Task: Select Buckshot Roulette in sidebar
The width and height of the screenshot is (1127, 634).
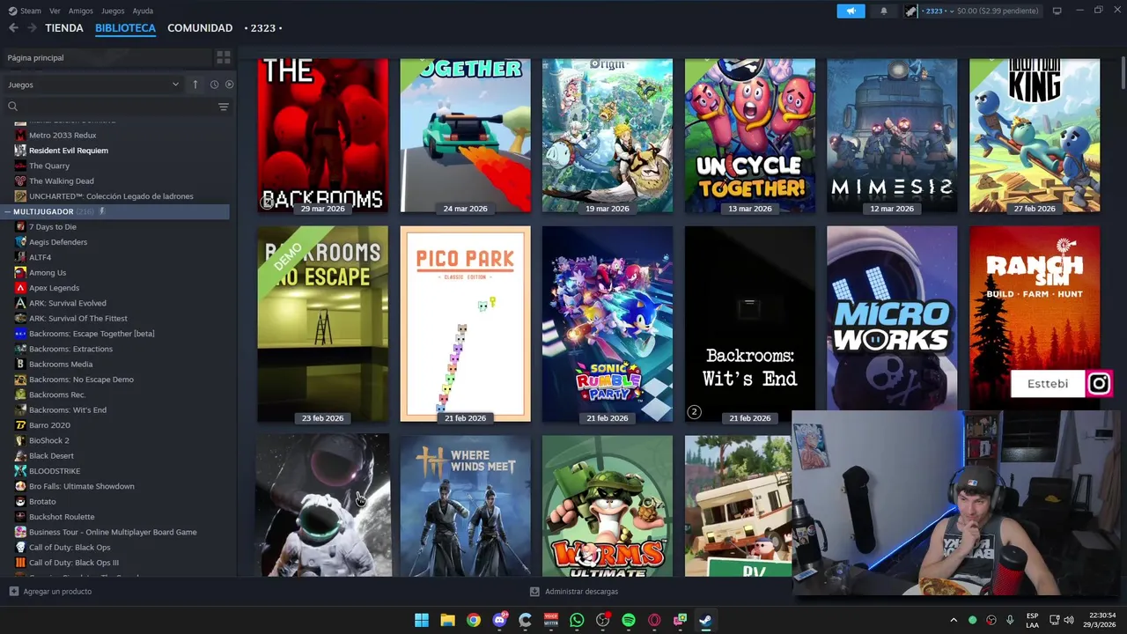Action: coord(62,517)
